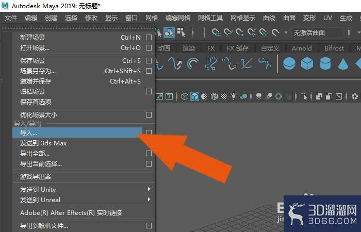Toggle isolate select viewport icon

(304, 97)
